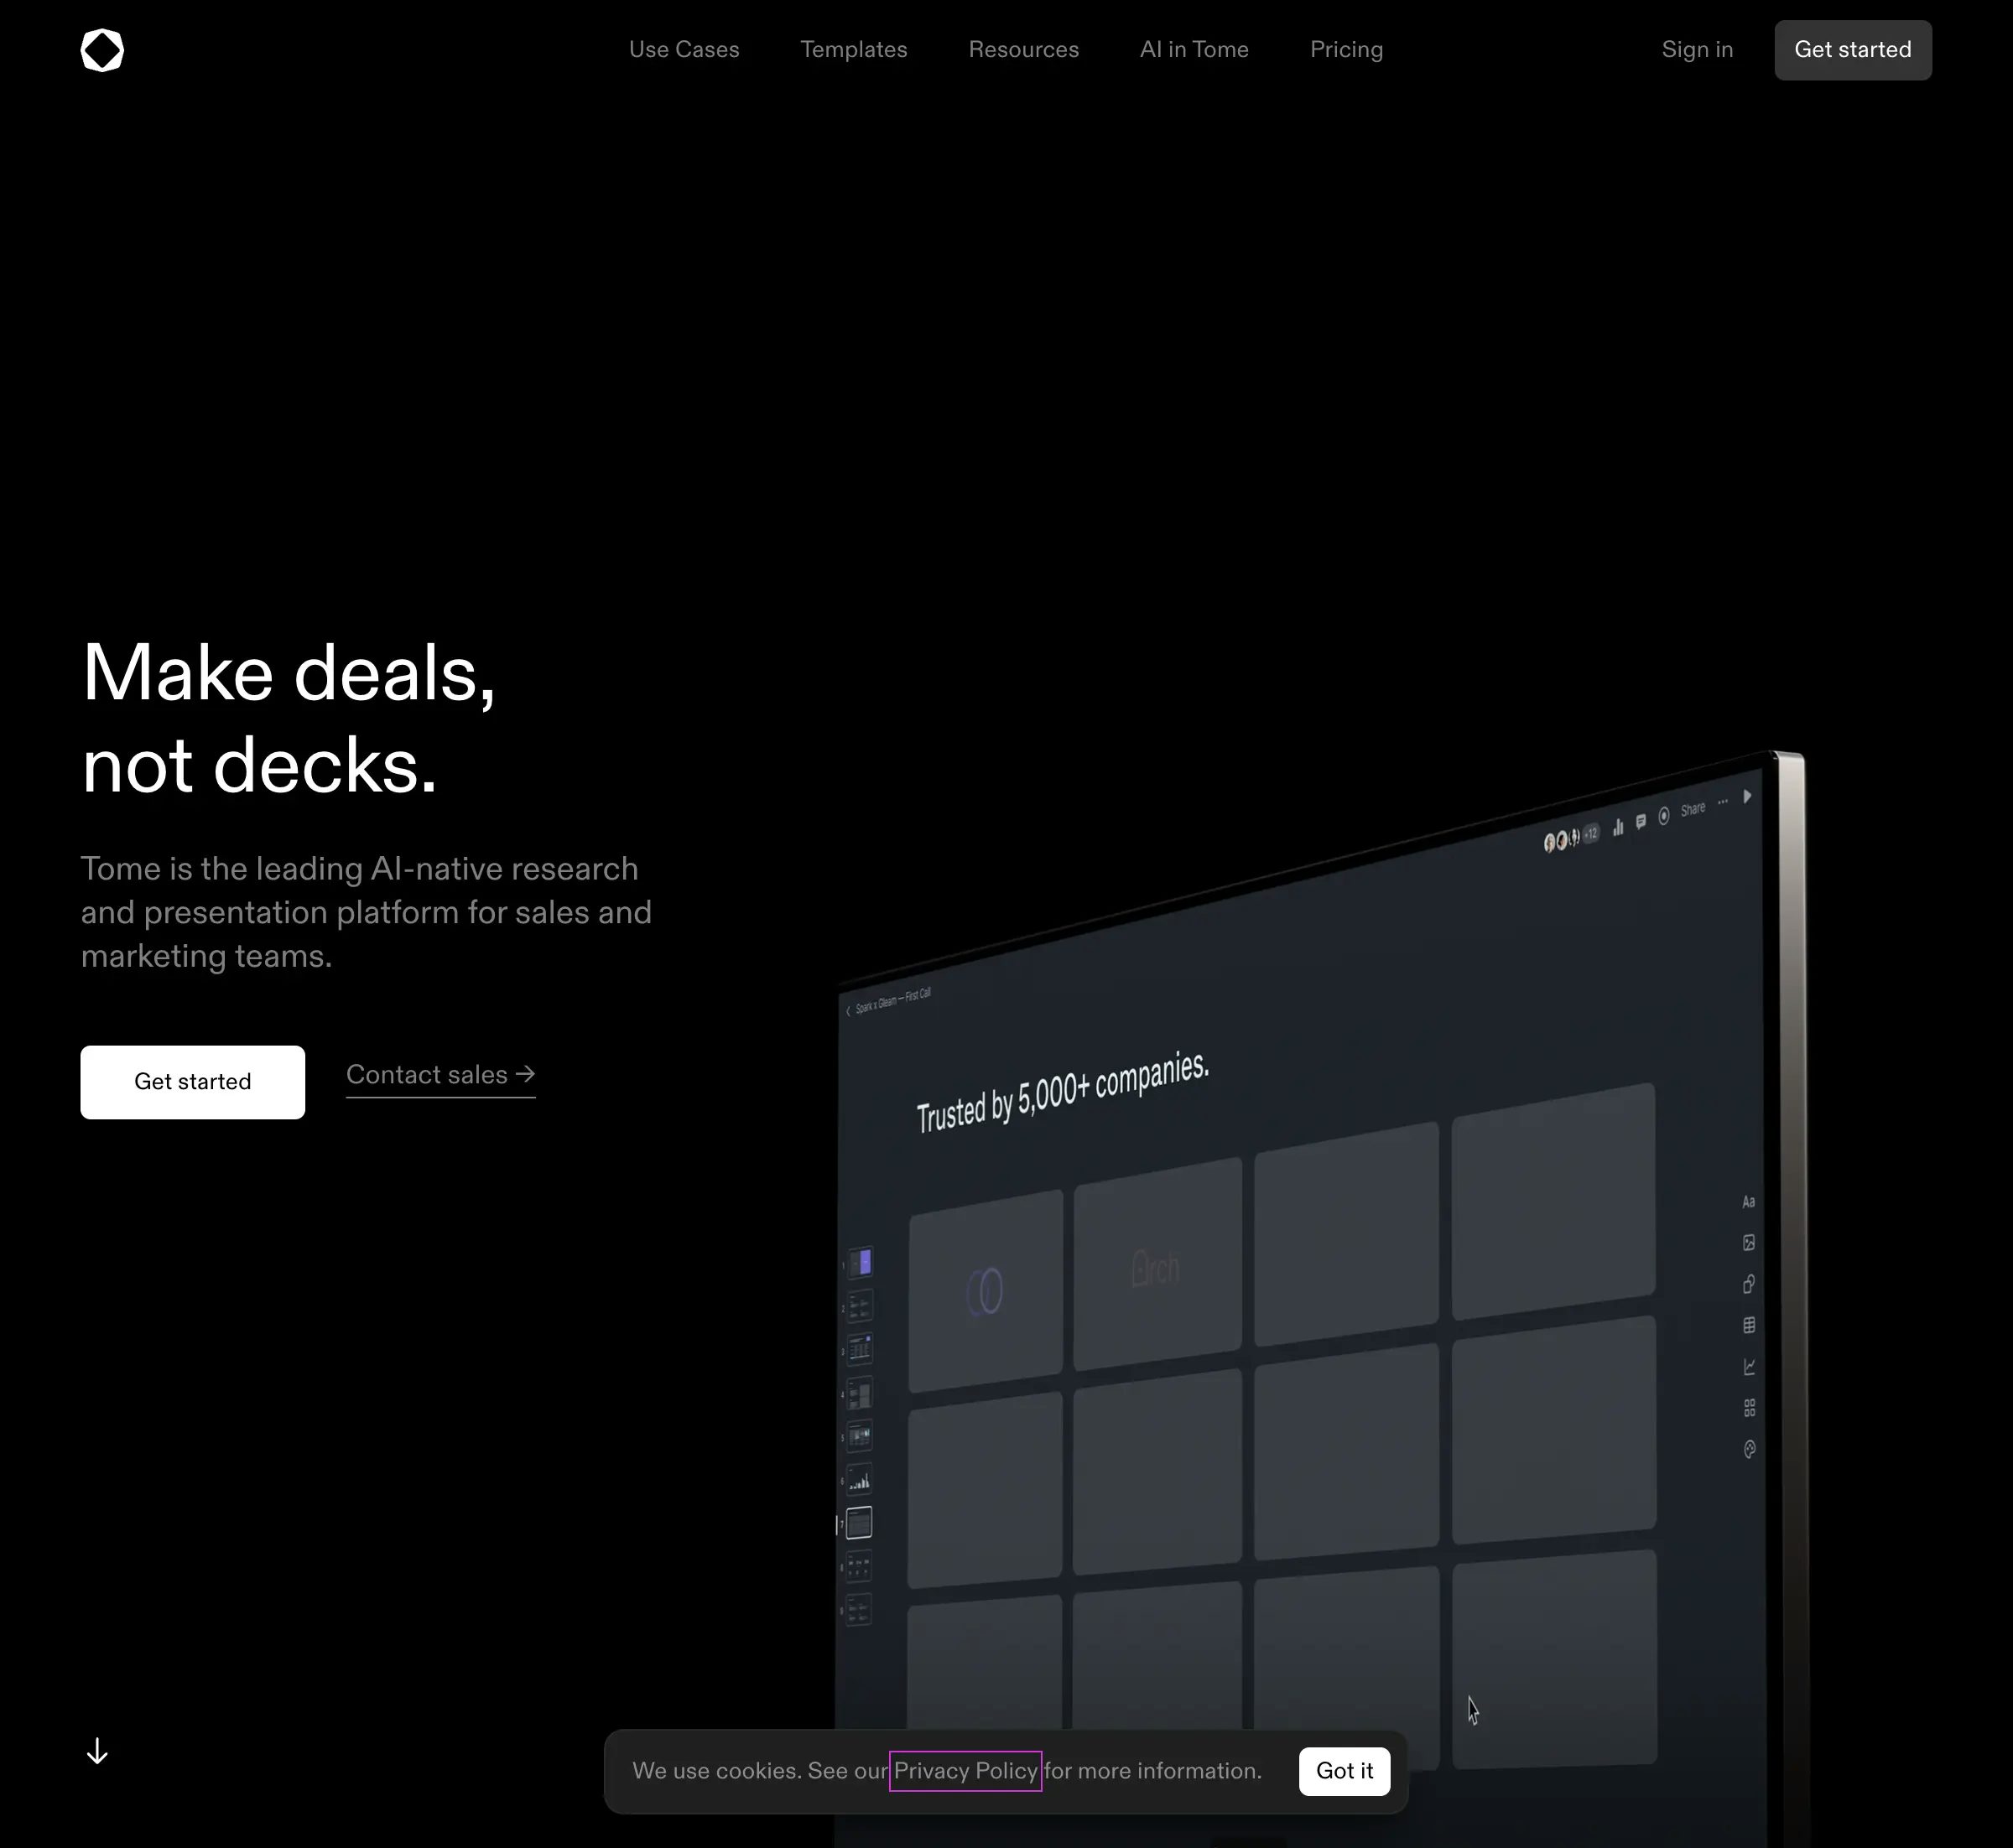Click the 'Got it' cookie consent button

(1343, 1771)
